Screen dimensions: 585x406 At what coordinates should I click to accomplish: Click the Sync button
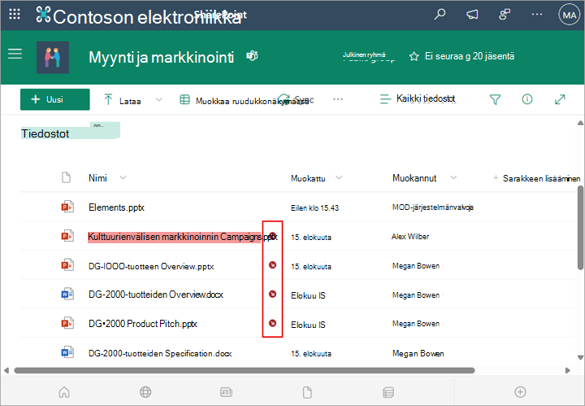tap(297, 100)
